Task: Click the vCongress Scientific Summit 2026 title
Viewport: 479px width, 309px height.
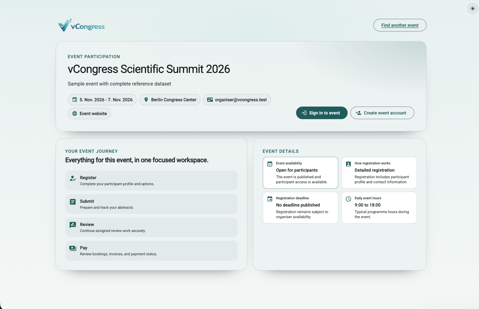Action: (x=149, y=69)
